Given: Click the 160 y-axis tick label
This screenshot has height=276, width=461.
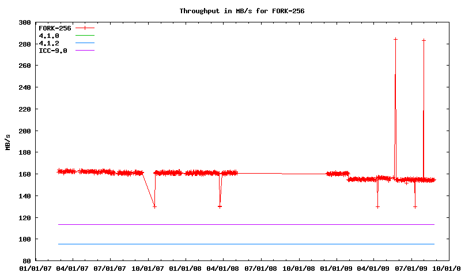Looking at the screenshot, I should (x=25, y=174).
